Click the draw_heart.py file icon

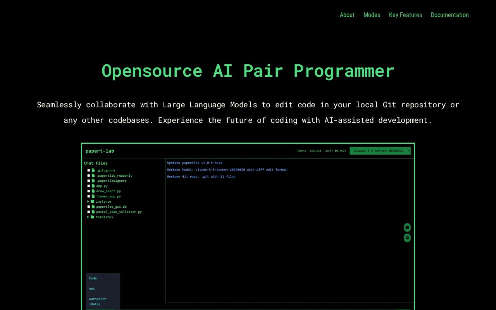(x=93, y=191)
